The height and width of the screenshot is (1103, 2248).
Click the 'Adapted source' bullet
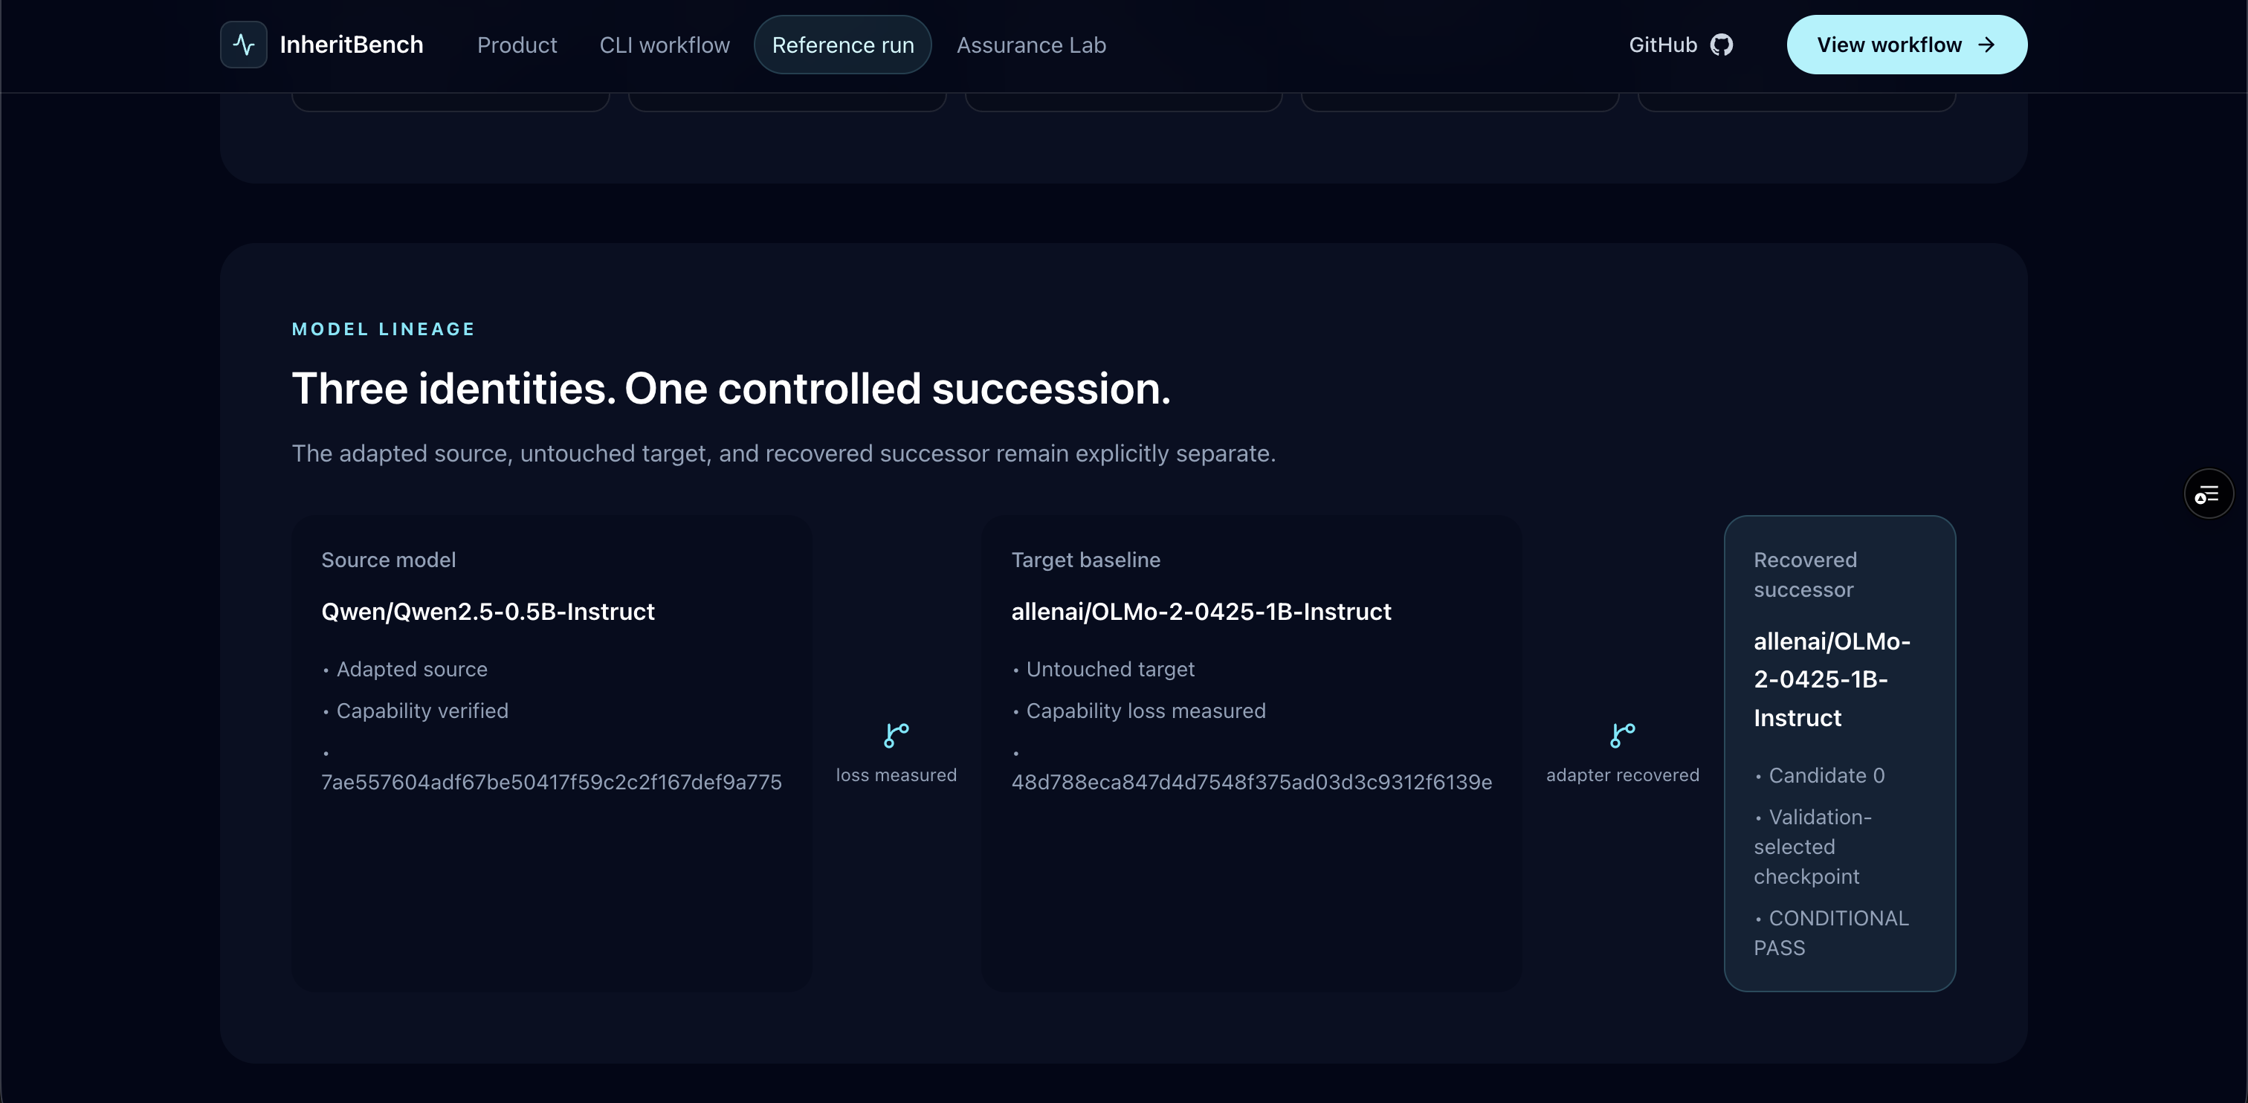point(405,669)
